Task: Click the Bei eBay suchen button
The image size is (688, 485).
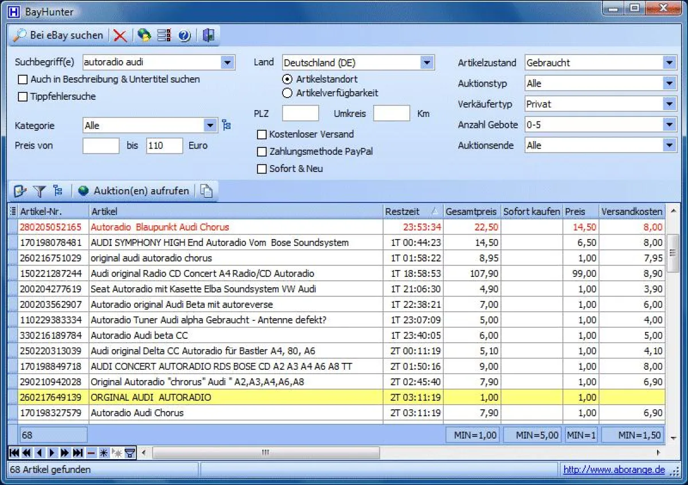Action: [57, 35]
